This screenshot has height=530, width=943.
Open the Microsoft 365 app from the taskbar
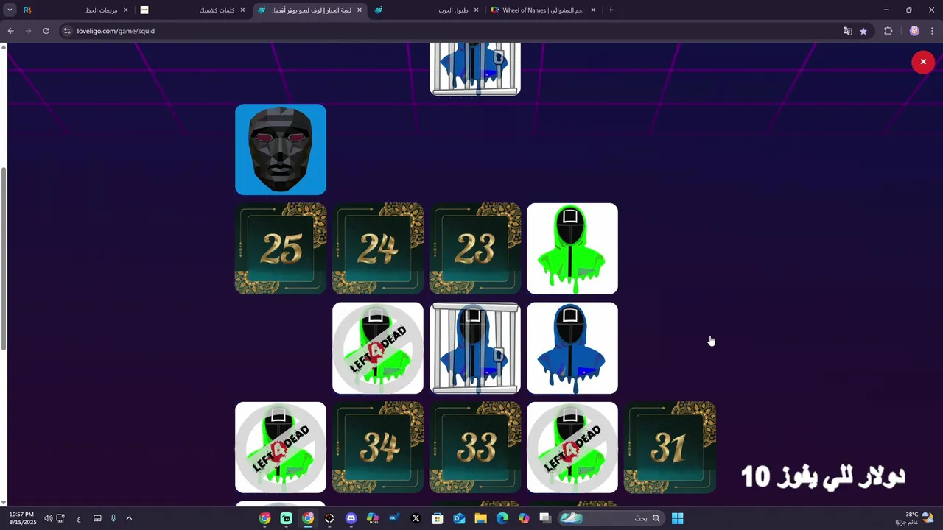pos(373,518)
